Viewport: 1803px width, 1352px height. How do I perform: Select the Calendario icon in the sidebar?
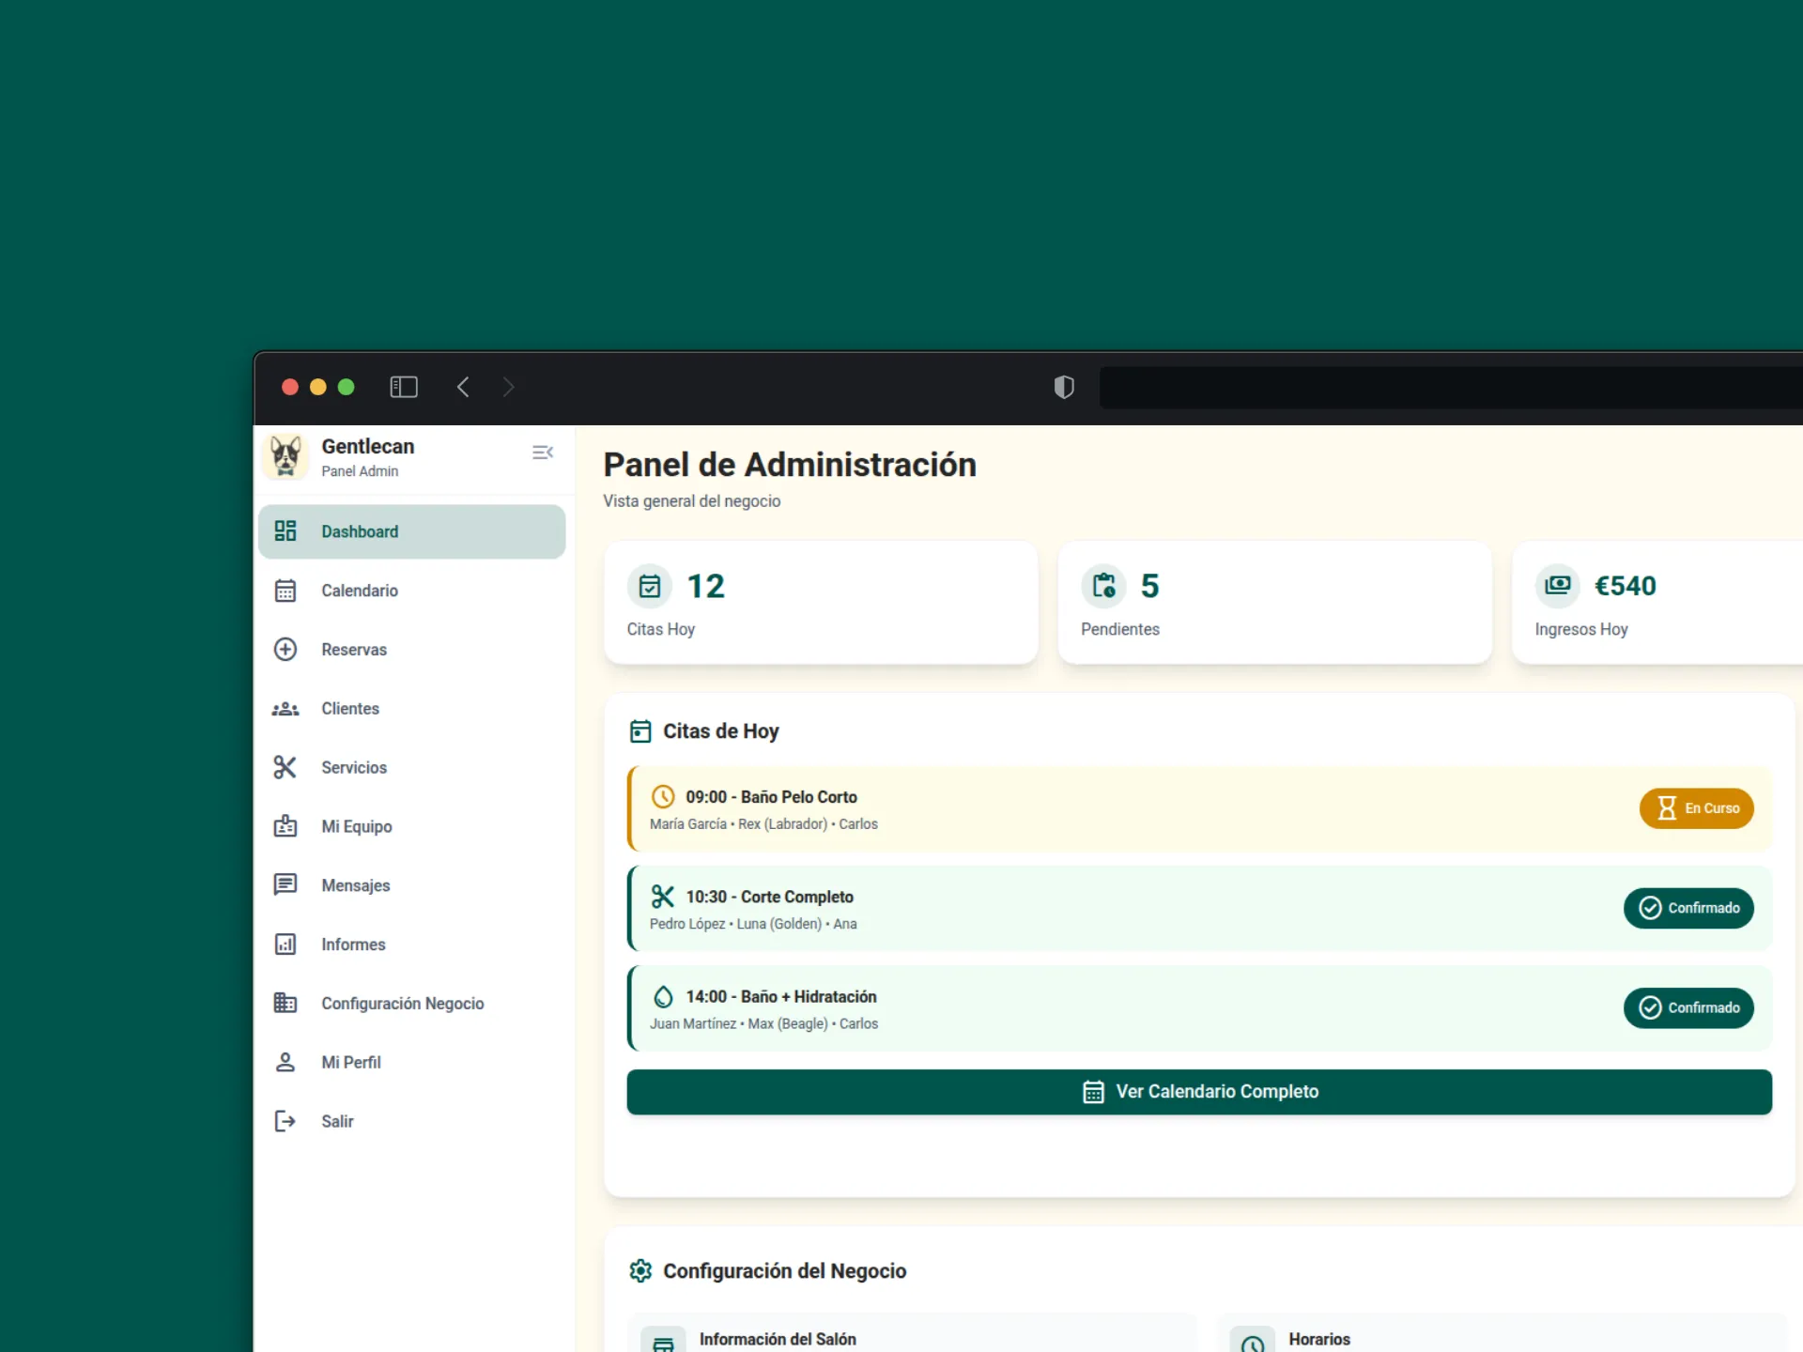[286, 591]
